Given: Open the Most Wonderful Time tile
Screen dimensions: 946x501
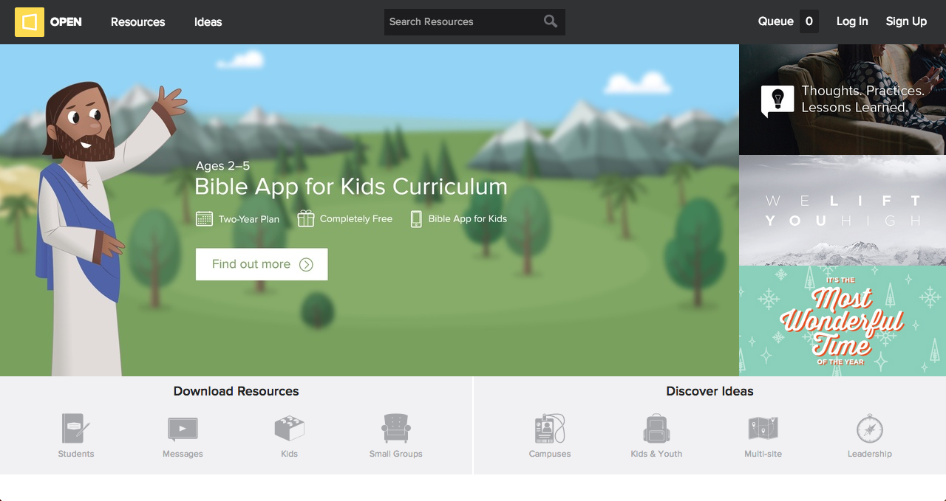Looking at the screenshot, I should [843, 321].
